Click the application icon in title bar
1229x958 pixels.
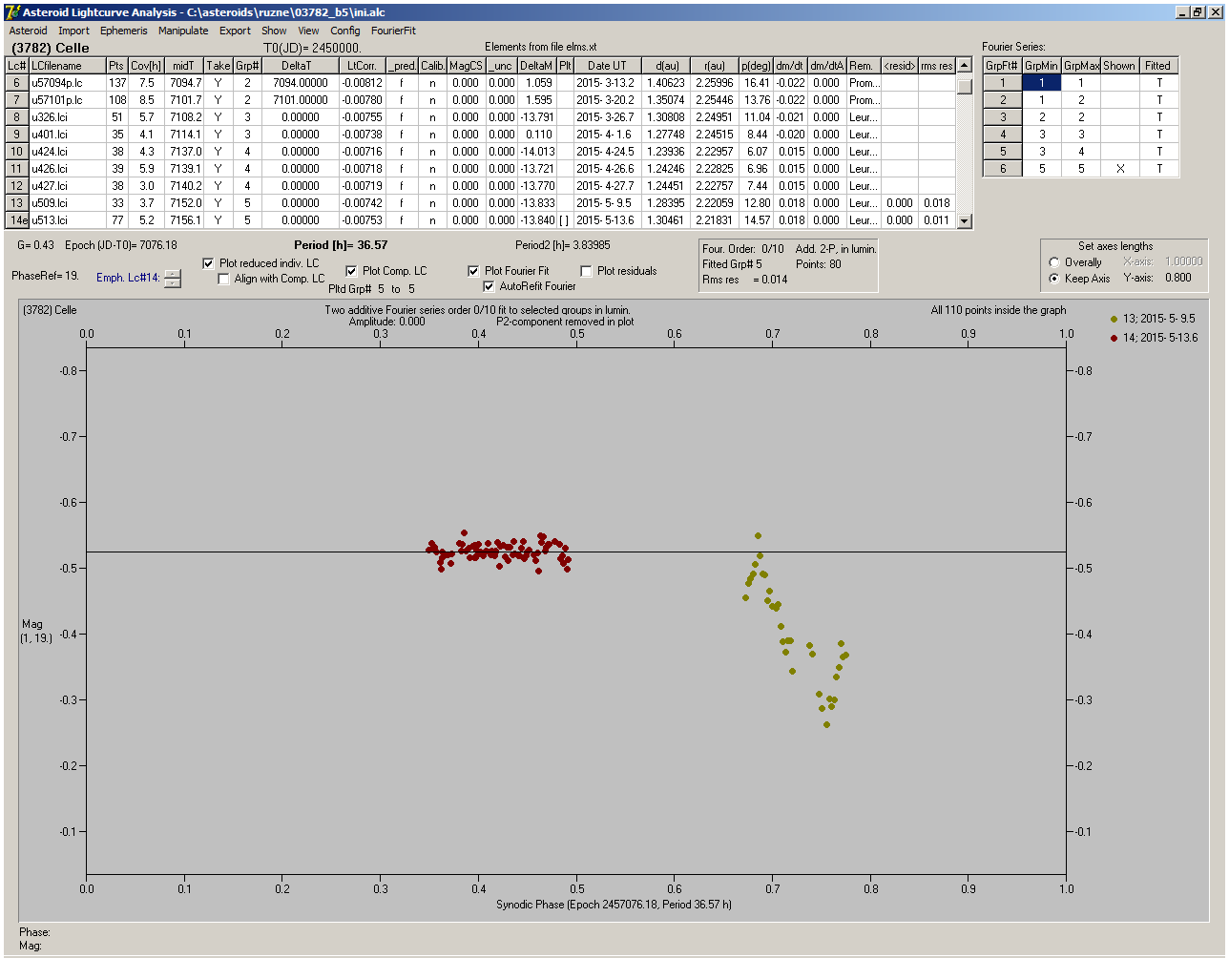[x=12, y=12]
